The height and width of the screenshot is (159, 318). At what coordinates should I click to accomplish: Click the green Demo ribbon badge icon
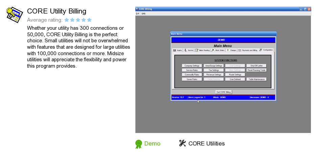139,144
